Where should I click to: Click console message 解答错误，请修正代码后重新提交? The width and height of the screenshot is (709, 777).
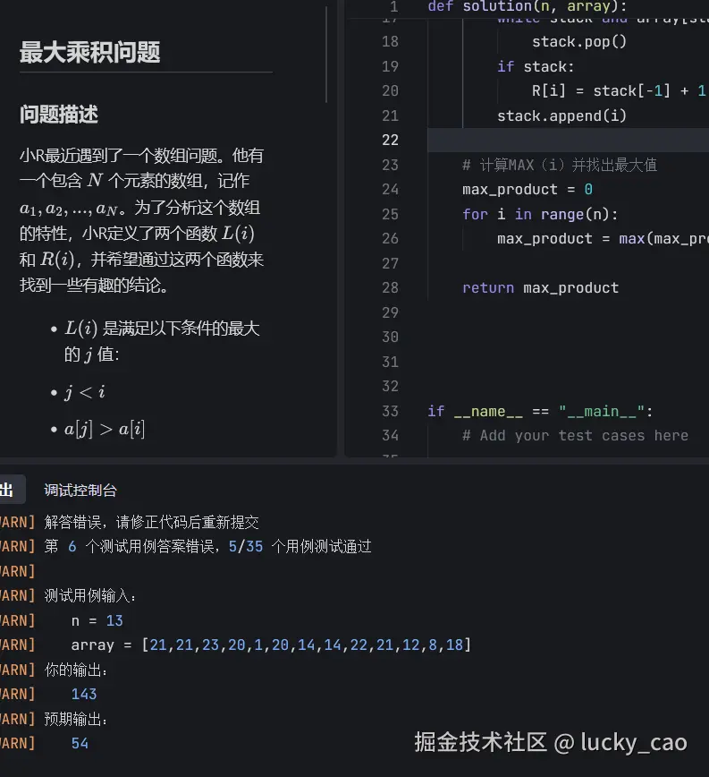pos(151,522)
